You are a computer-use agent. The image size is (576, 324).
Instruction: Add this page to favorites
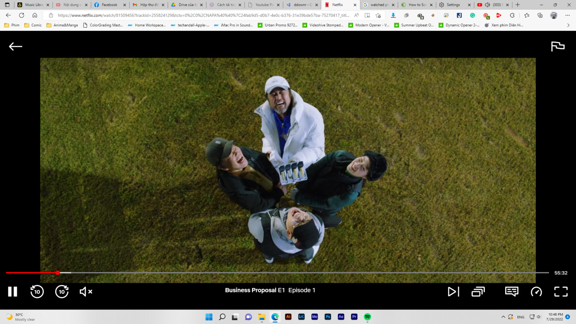378,15
